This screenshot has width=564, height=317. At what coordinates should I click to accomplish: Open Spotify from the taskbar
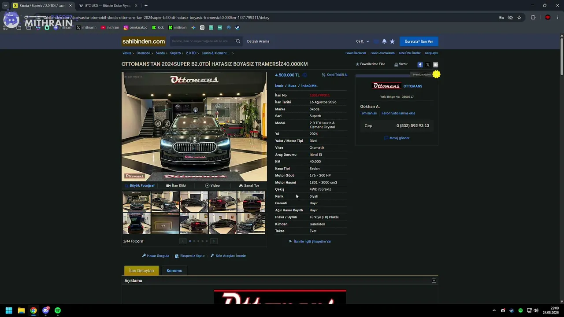[58, 310]
